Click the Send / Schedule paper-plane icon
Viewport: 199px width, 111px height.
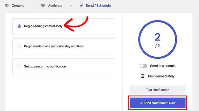(x=81, y=6)
